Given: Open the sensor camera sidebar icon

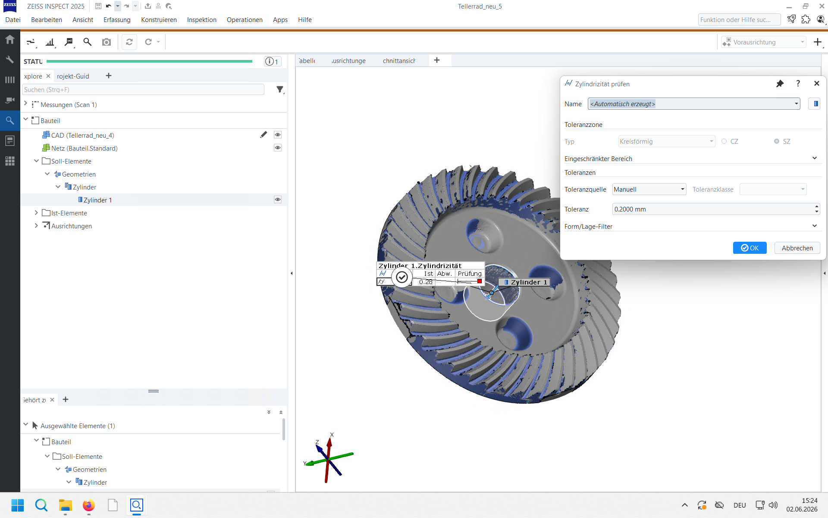Looking at the screenshot, I should pos(10,100).
